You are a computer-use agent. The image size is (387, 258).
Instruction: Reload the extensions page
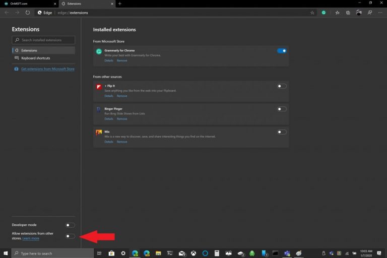(x=27, y=13)
